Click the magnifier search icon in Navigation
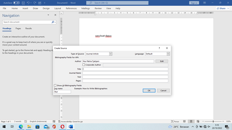232x130 pixels. point(53,22)
